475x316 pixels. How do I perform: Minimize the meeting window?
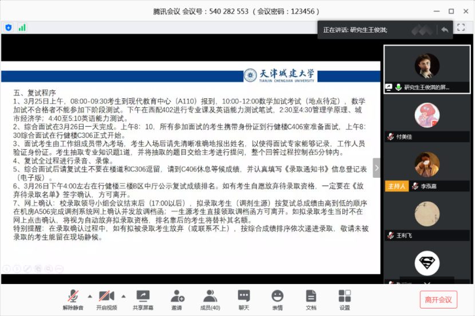437,11
